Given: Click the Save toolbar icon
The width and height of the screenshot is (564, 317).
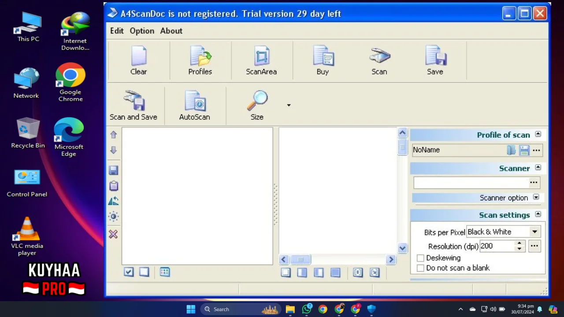Looking at the screenshot, I should tap(435, 60).
